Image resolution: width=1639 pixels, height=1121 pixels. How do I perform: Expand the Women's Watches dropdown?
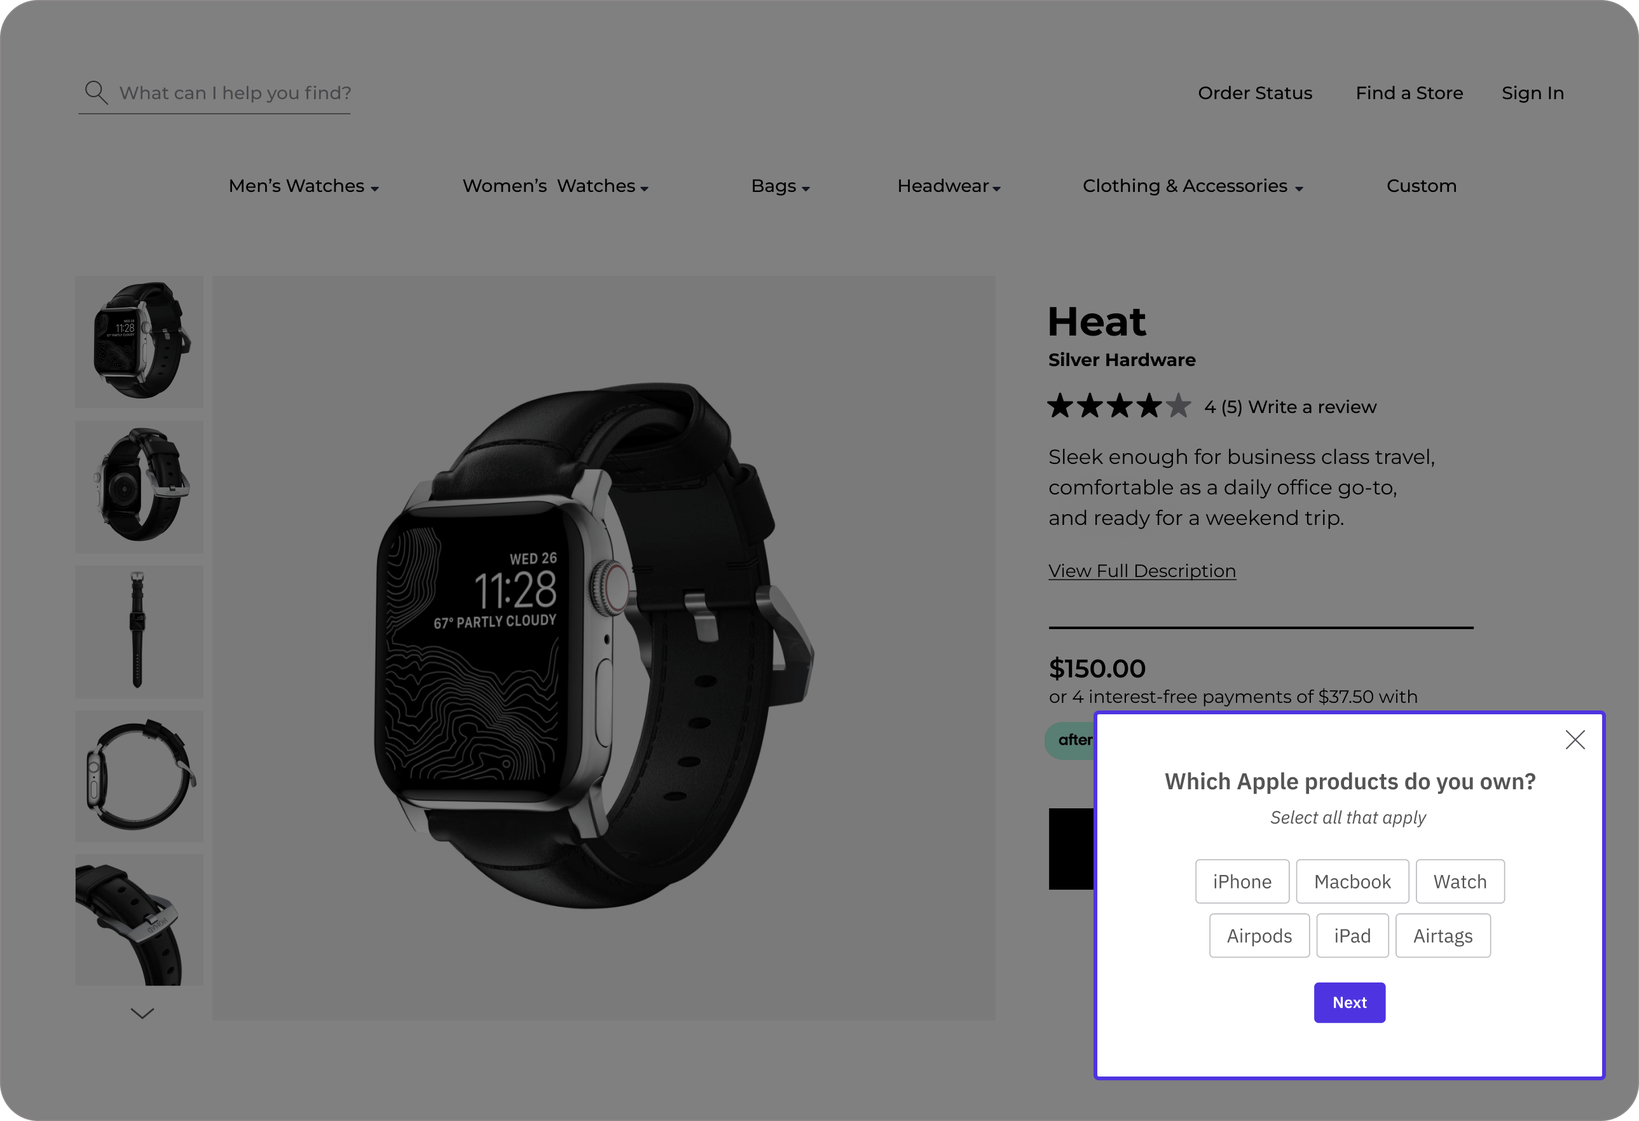coord(556,186)
